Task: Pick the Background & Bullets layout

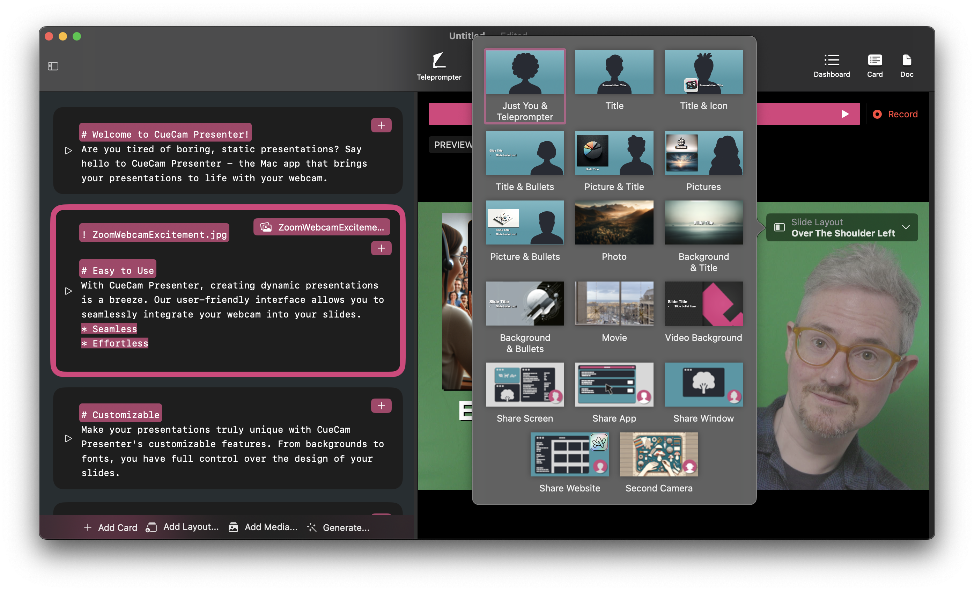Action: click(525, 318)
